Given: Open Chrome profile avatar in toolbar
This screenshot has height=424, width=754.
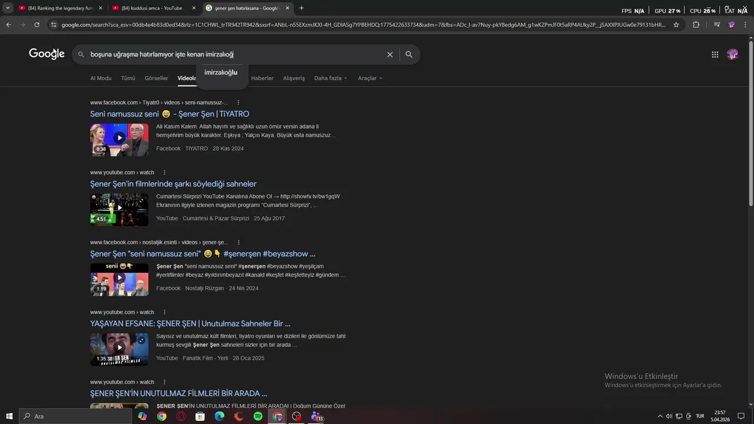Looking at the screenshot, I should click(731, 25).
